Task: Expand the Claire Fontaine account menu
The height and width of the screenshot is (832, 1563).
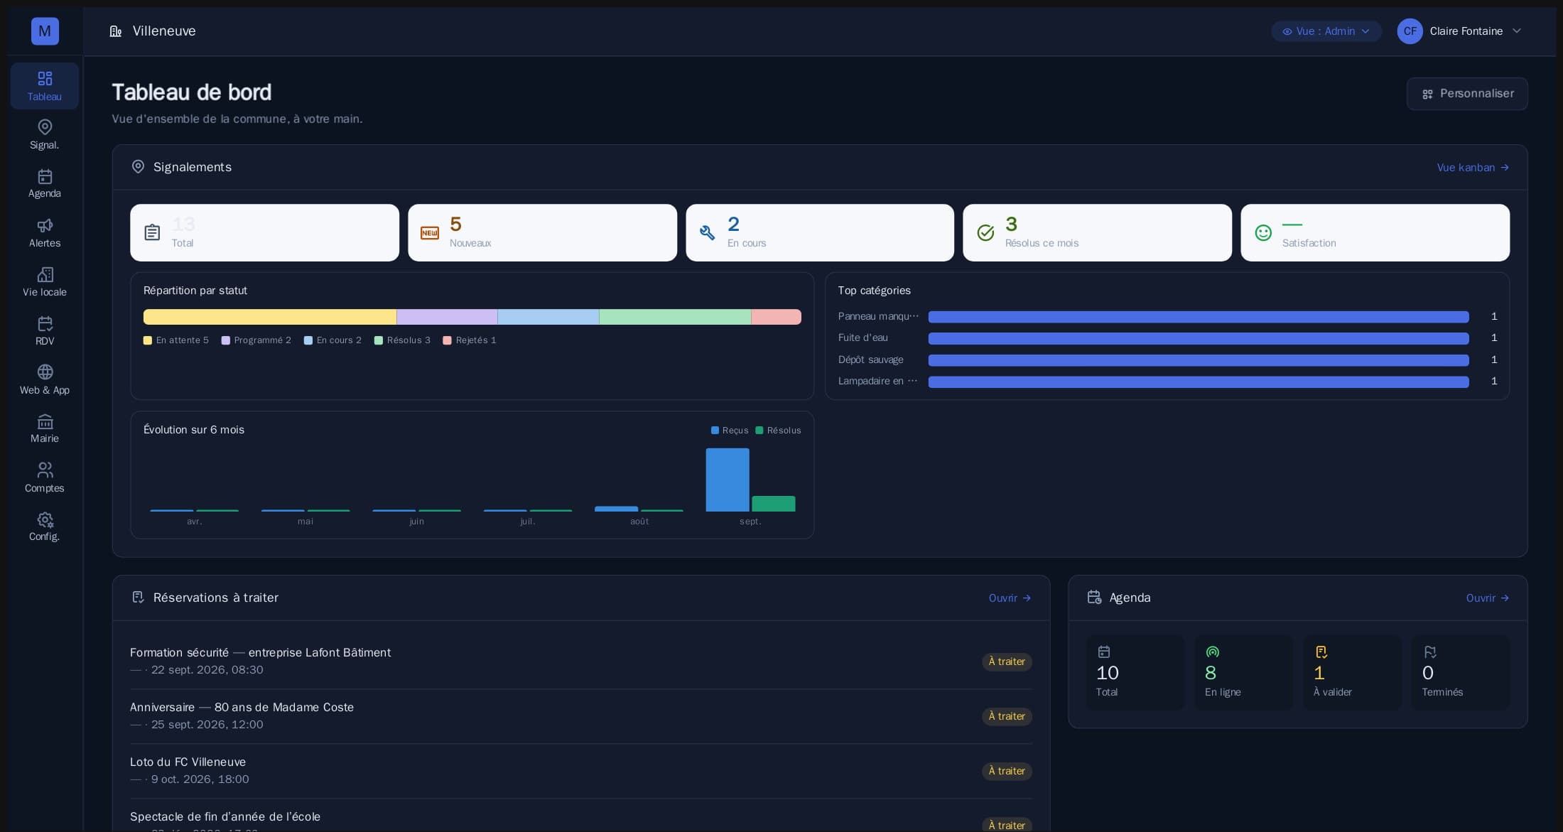Action: tap(1459, 31)
